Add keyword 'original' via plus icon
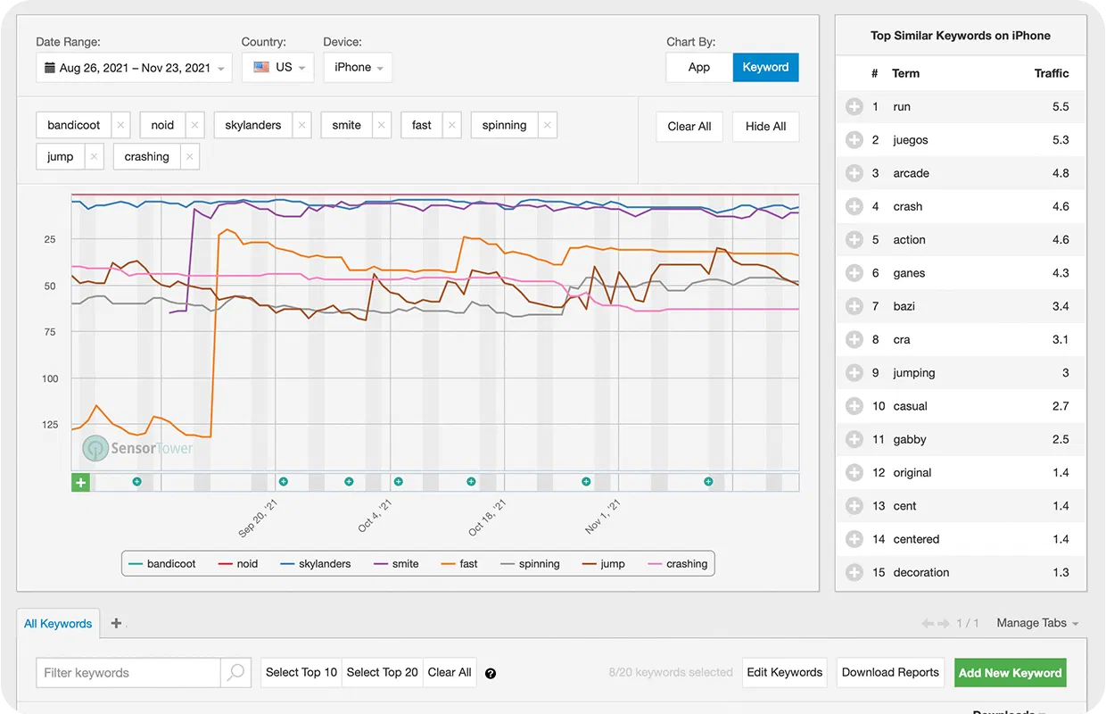 (854, 473)
